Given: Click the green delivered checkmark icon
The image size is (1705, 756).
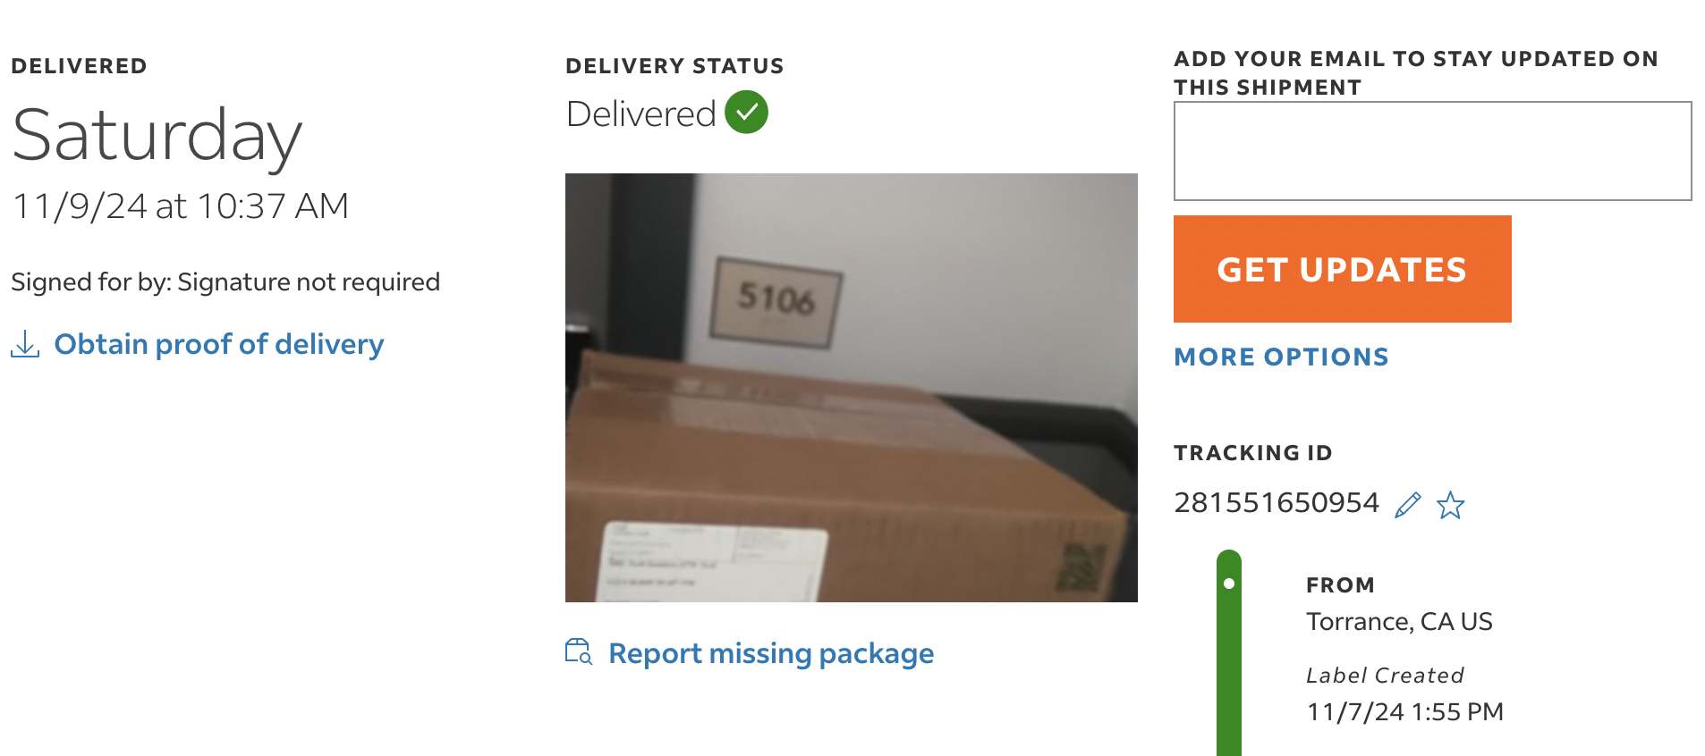Looking at the screenshot, I should pyautogui.click(x=746, y=113).
